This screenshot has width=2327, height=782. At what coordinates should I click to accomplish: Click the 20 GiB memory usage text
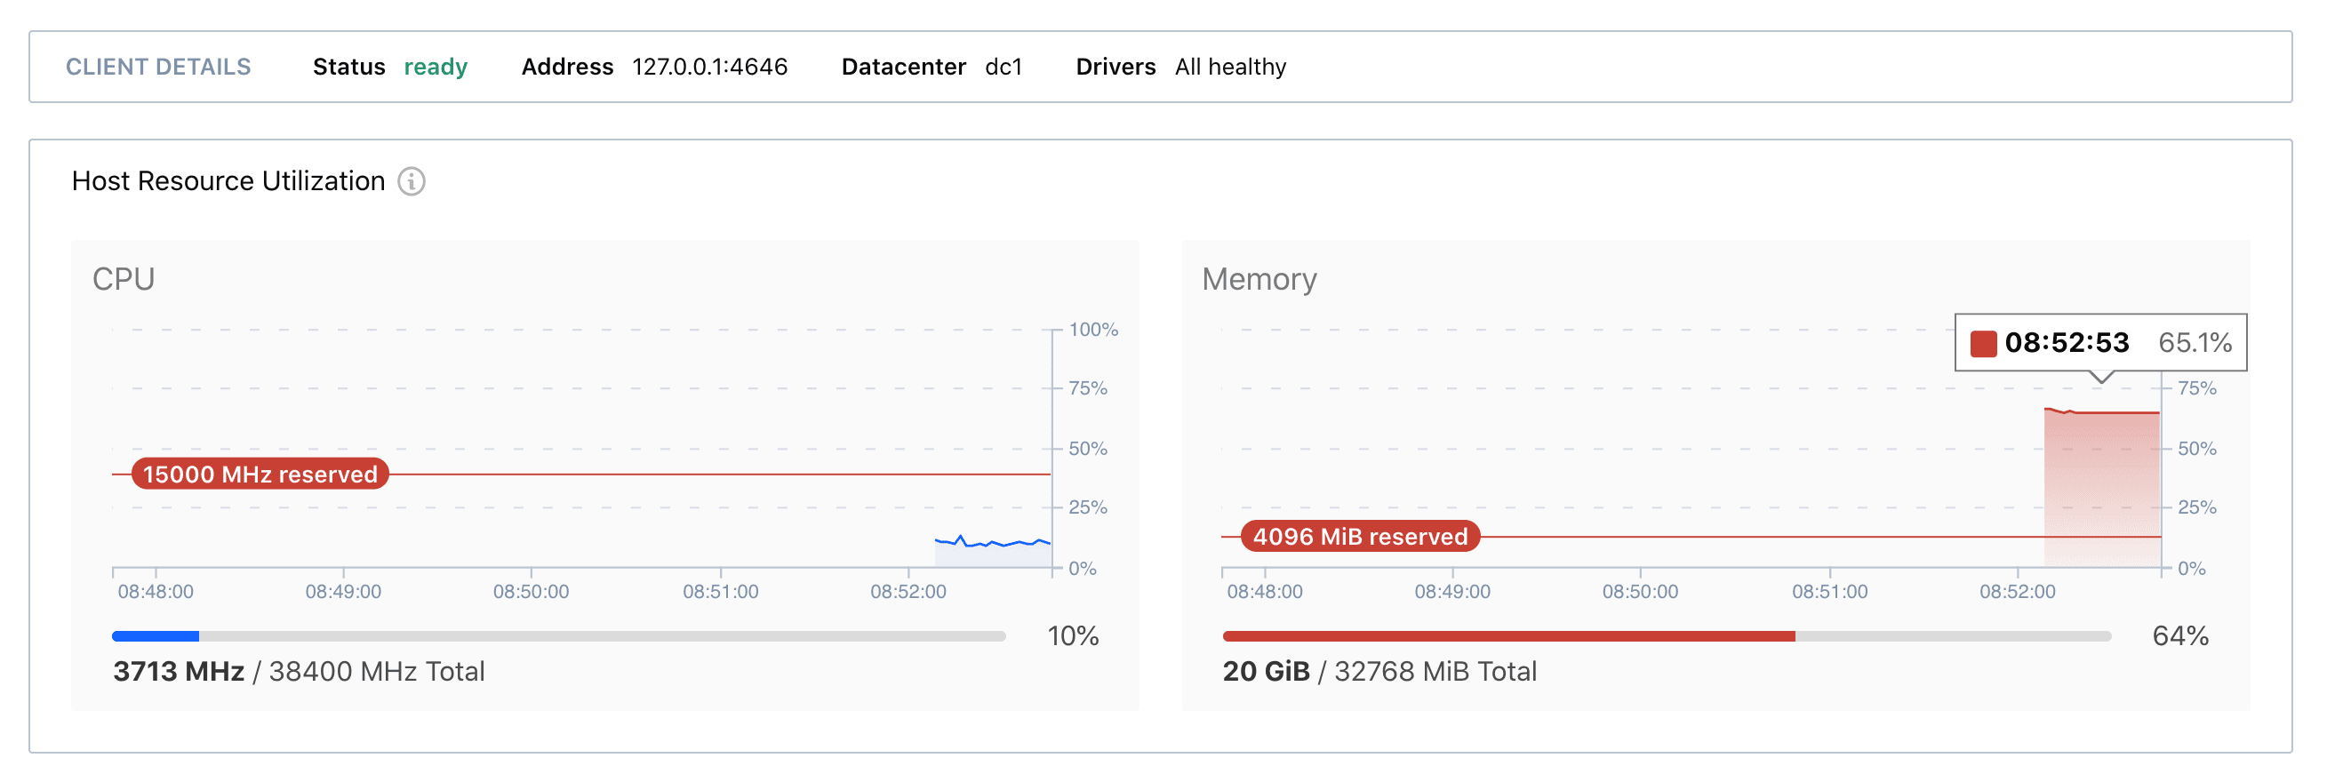pos(1266,671)
